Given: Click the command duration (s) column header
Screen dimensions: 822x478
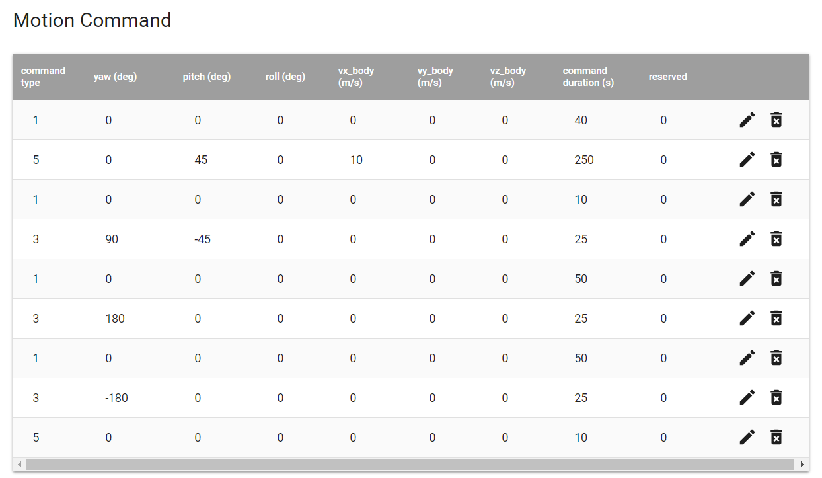Looking at the screenshot, I should [587, 77].
